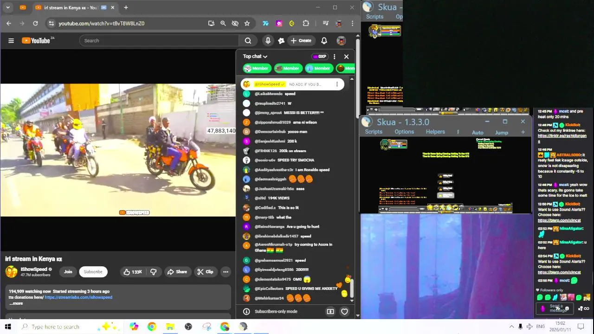The width and height of the screenshot is (594, 334).
Task: Open Scripts menu in background Skua window
Action: click(374, 17)
